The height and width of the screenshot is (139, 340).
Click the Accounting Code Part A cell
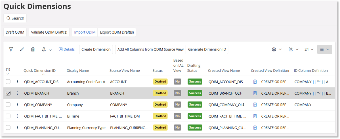(x=86, y=82)
